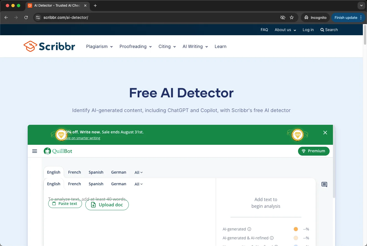Select German tab in upper language row
367x246 pixels.
[119, 172]
